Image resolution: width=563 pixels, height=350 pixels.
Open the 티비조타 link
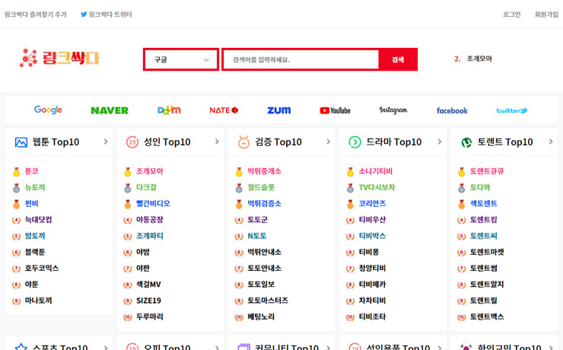[372, 317]
